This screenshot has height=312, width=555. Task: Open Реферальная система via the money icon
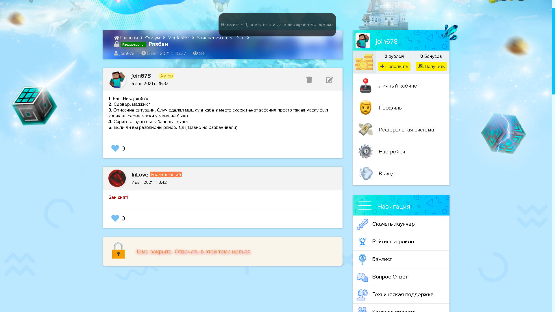pyautogui.click(x=365, y=130)
